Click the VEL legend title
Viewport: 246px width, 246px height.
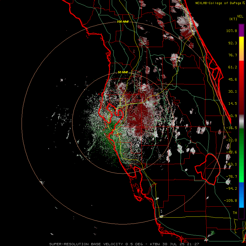pos(240,16)
